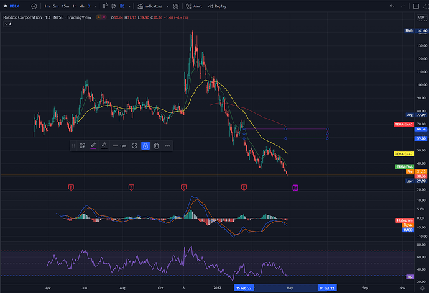The image size is (429, 293).
Task: Select the D daily timeframe
Action: click(x=89, y=6)
